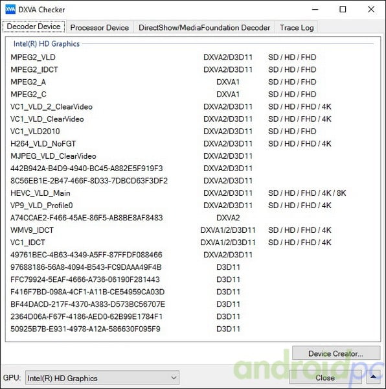Open the Decoder Device tab
This screenshot has height=389, width=386.
pos(34,27)
